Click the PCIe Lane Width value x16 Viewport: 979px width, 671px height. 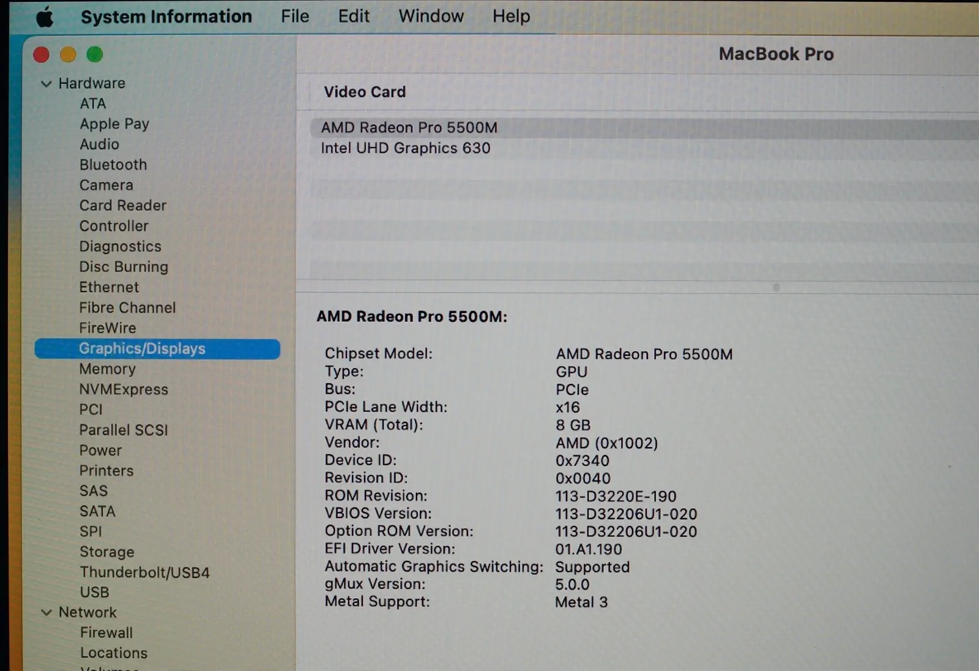click(568, 407)
